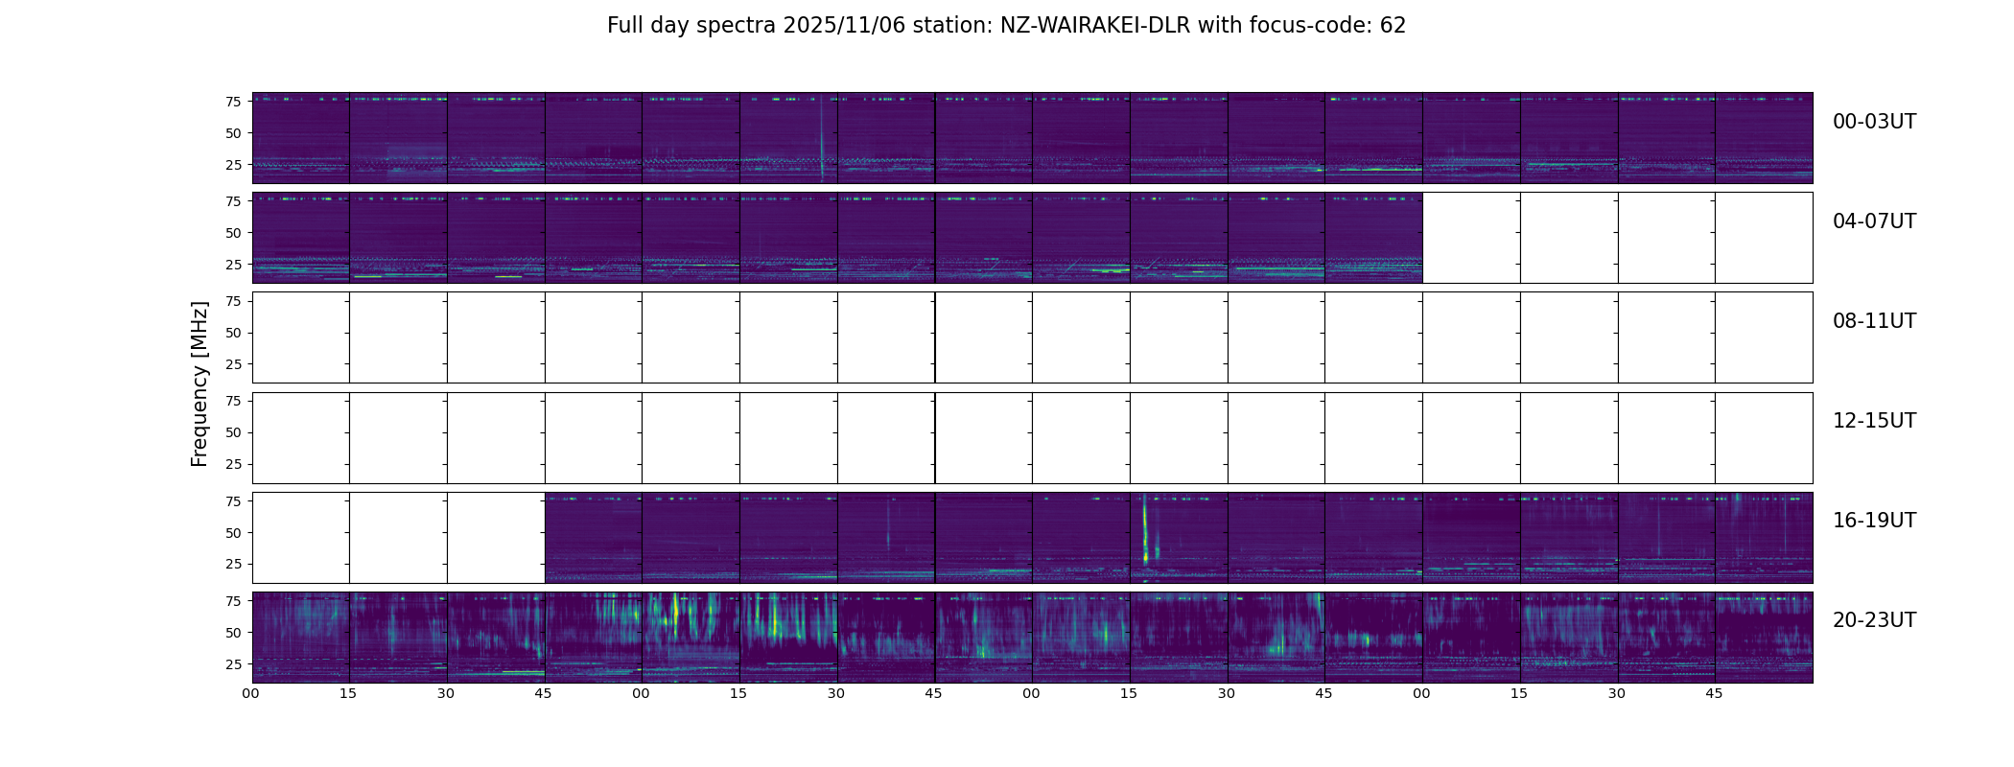The width and height of the screenshot is (2014, 767).
Task: Click the last panel of 20-23UT row
Action: tap(1764, 638)
